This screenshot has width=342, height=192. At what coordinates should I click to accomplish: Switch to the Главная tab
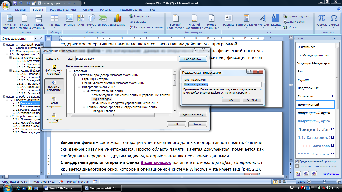coord(20,10)
